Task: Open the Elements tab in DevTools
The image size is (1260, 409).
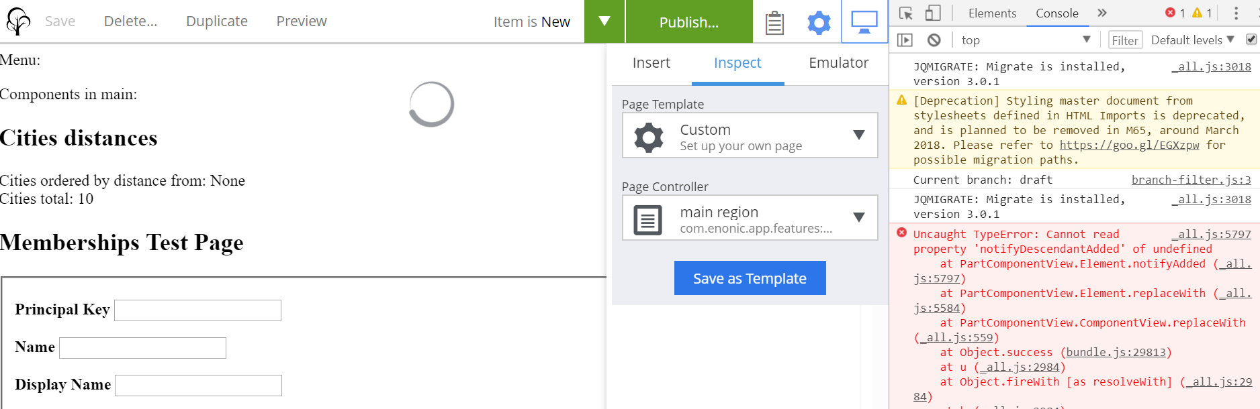Action: [x=992, y=13]
